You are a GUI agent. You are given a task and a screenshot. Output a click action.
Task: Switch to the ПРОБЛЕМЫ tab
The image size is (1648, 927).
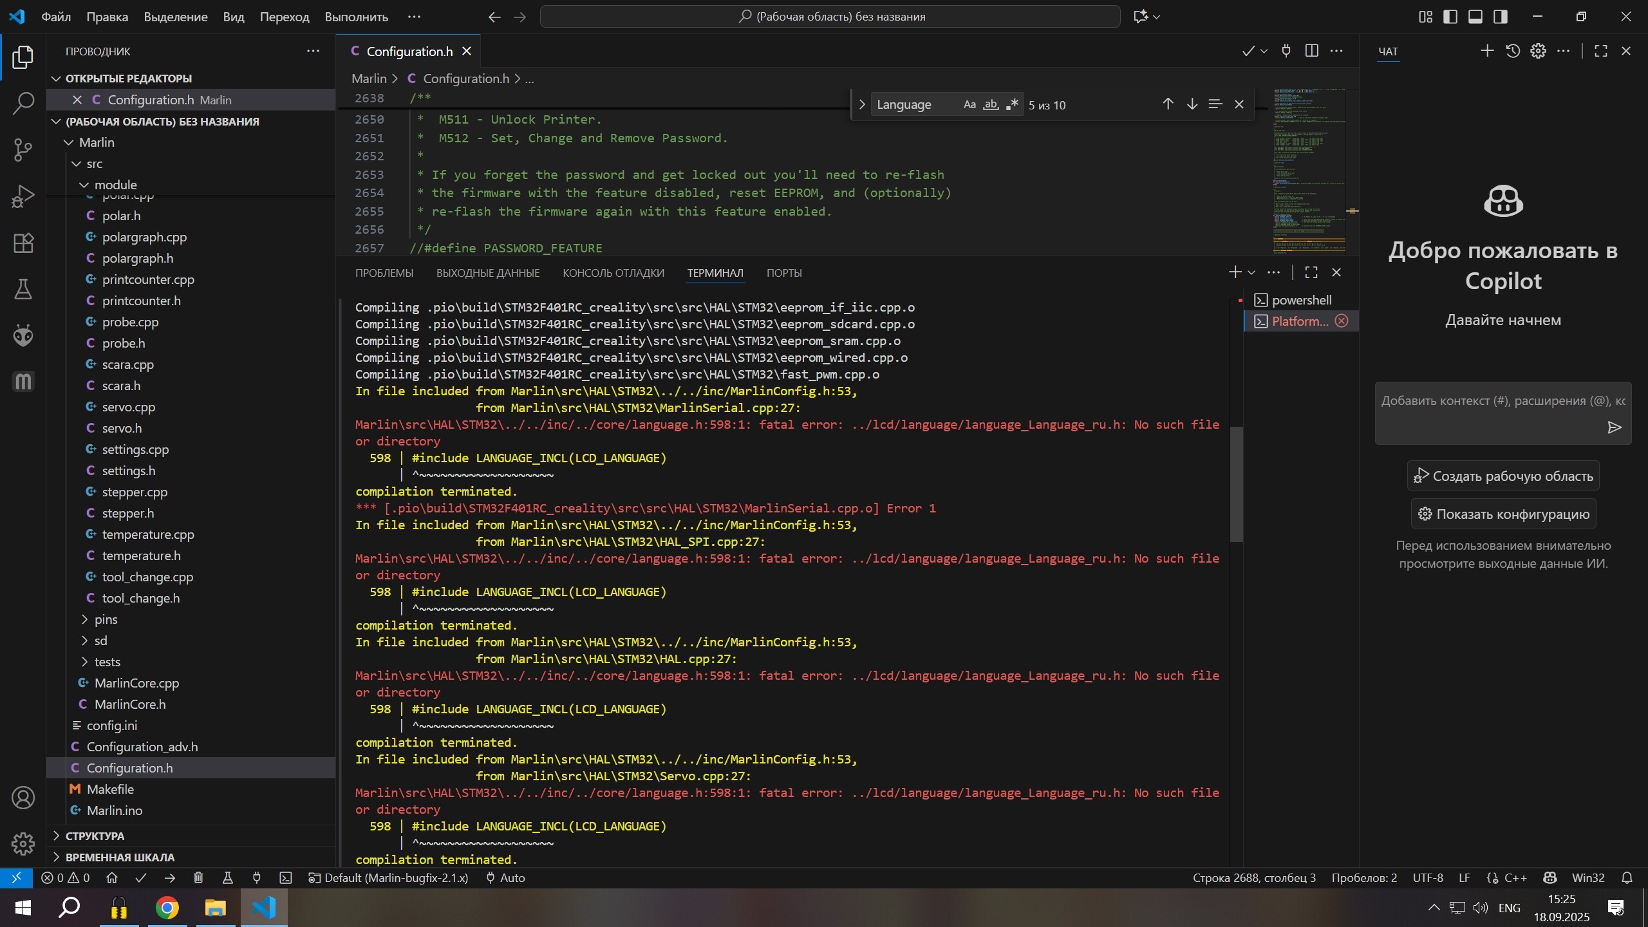384,273
